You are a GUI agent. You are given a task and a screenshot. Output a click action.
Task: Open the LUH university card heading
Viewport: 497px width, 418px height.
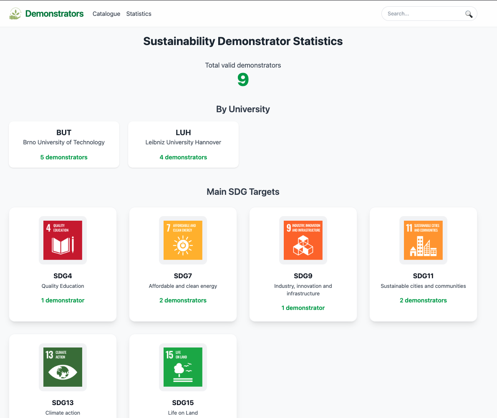click(183, 133)
